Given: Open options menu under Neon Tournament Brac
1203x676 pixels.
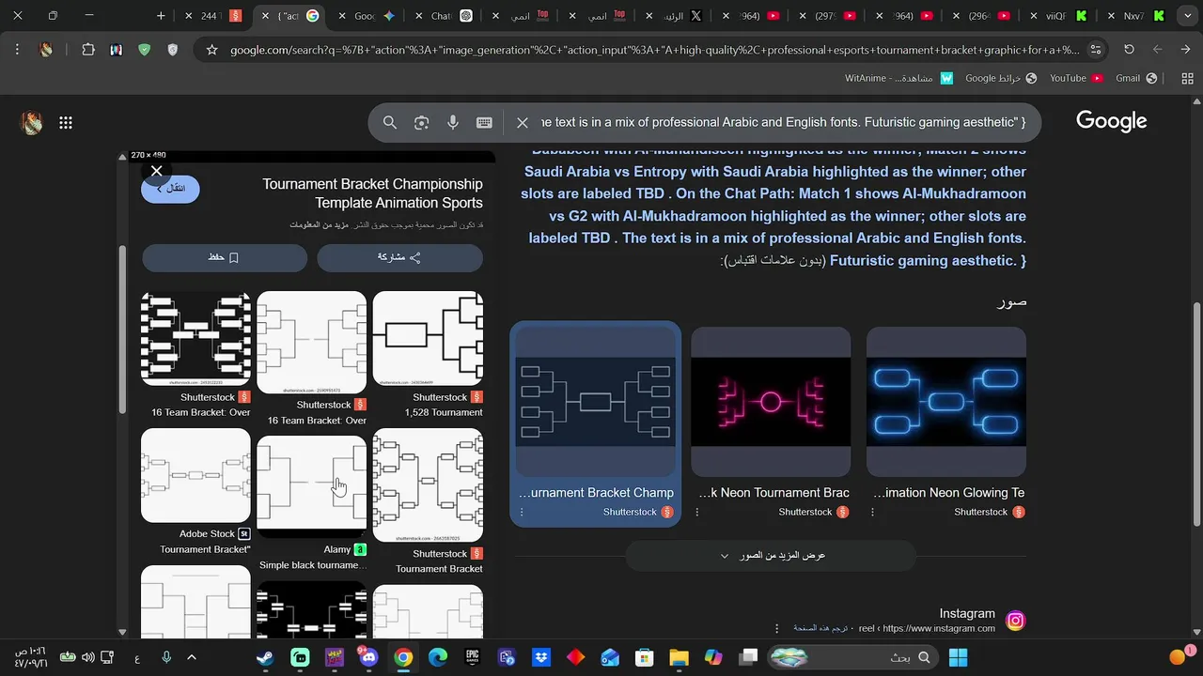Looking at the screenshot, I should pos(697,512).
